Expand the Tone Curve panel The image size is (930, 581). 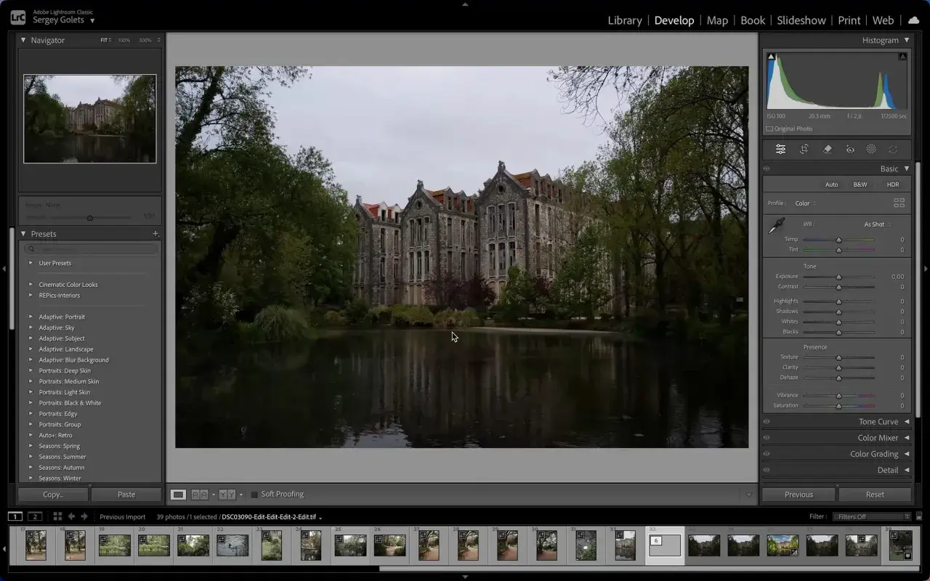907,421
